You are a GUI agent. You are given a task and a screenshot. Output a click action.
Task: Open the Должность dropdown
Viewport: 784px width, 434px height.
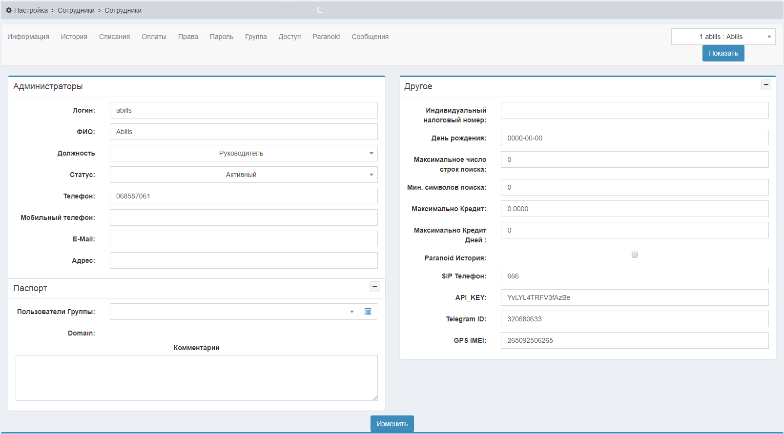[244, 153]
